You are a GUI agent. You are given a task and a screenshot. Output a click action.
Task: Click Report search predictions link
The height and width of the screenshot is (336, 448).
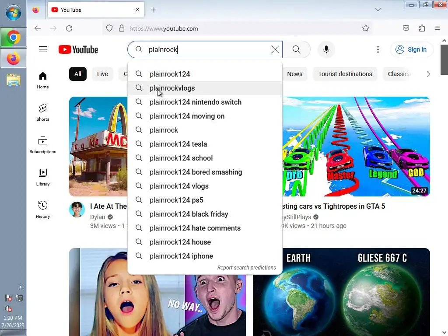coord(246,268)
